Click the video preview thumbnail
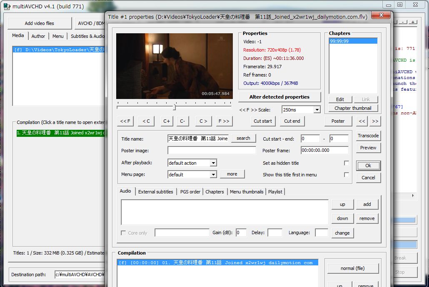429x287 pixels. [174, 66]
